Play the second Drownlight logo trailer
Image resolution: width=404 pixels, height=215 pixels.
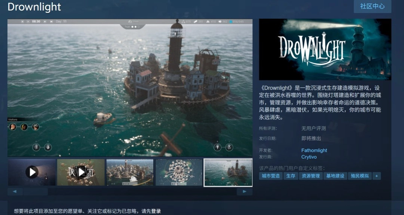click(81, 172)
